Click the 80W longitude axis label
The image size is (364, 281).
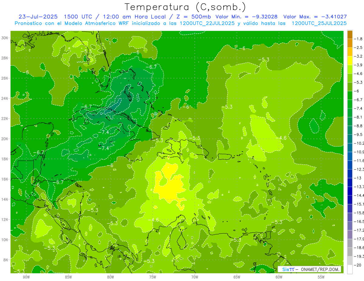[110, 277]
